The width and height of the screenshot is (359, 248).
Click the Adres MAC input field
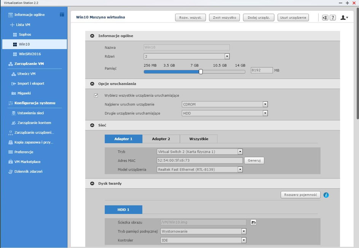coord(199,160)
